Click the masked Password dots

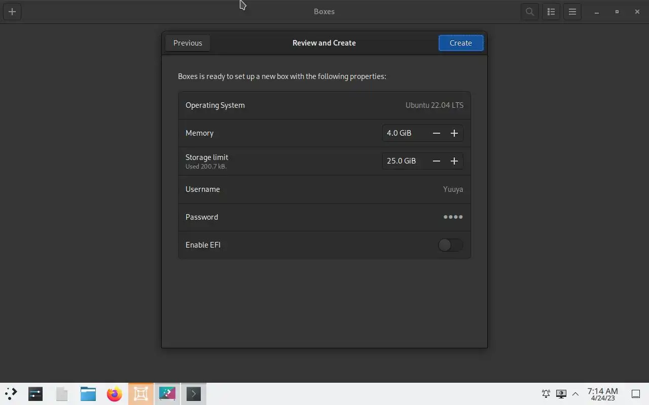point(453,217)
